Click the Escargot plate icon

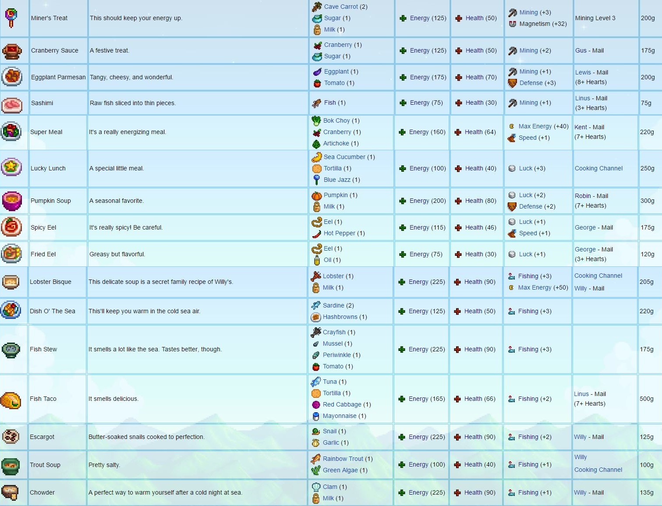11,436
